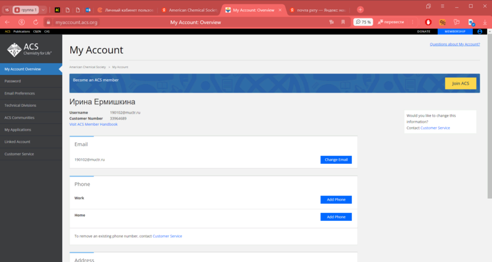Open new tab with plus button

tap(360, 10)
